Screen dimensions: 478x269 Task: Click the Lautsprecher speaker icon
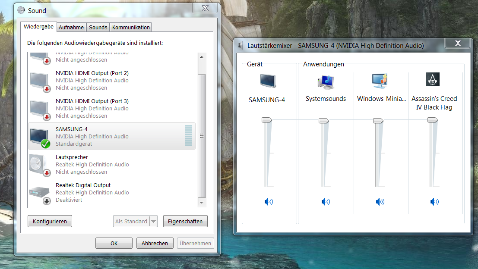pyautogui.click(x=40, y=165)
